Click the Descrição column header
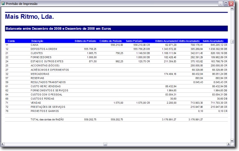Viewport: 239px width, 151px height. pyautogui.click(x=37, y=41)
